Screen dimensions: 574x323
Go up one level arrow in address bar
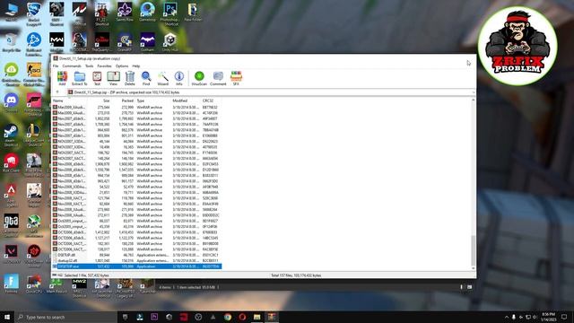point(57,92)
